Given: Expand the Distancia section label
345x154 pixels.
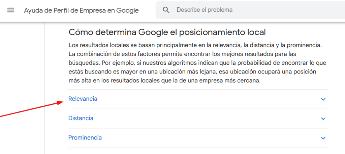Looking at the screenshot, I should point(81,118).
